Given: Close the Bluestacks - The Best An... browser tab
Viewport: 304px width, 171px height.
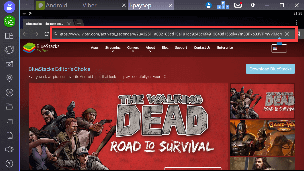Looking at the screenshot, I should pyautogui.click(x=69, y=24).
